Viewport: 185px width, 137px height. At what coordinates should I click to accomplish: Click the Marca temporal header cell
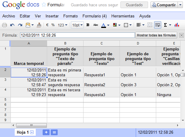29,56
